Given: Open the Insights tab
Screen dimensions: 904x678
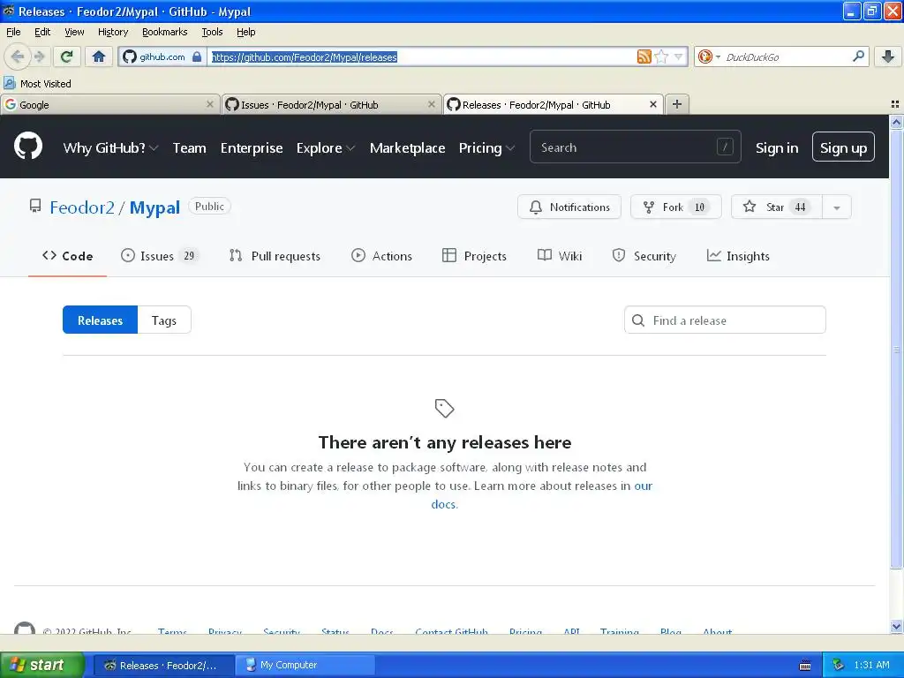Looking at the screenshot, I should click(738, 256).
